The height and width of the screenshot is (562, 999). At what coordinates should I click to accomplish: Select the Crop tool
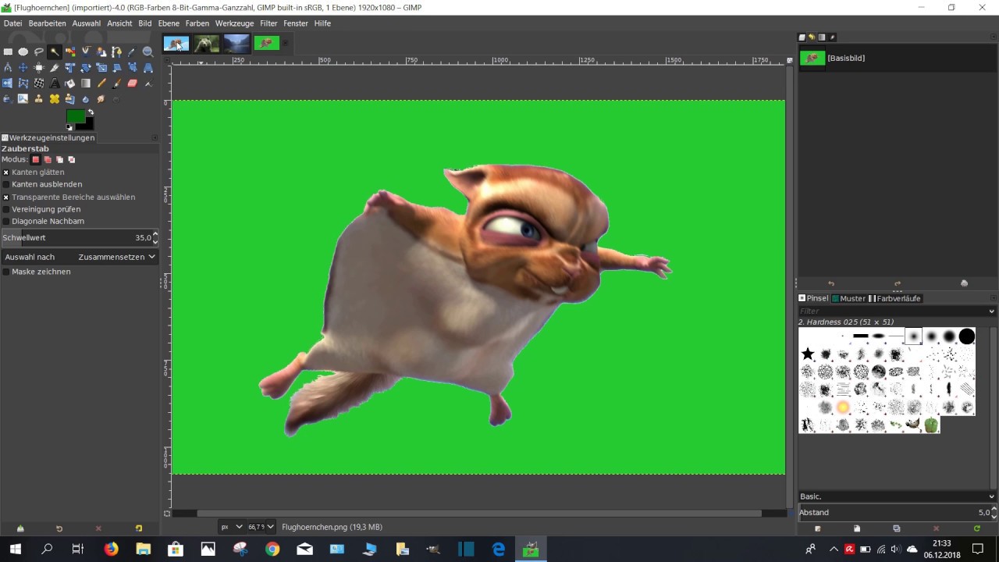[55, 68]
